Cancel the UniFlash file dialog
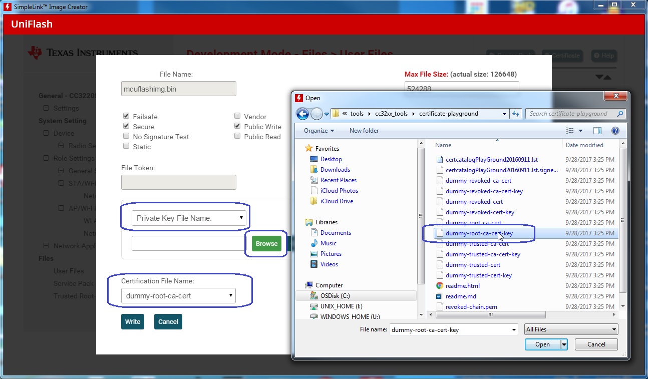 pyautogui.click(x=168, y=321)
